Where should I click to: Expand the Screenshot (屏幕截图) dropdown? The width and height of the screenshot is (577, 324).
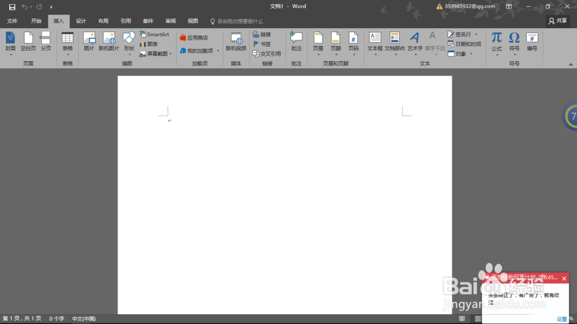click(171, 54)
